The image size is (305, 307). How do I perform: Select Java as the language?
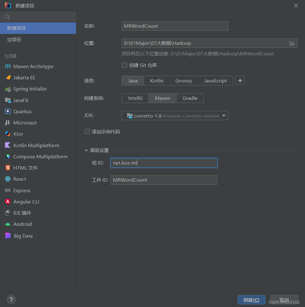(x=133, y=81)
